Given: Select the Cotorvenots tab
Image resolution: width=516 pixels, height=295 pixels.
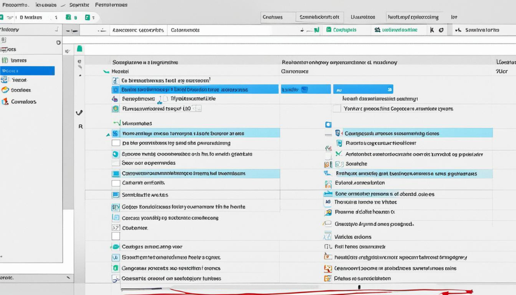Looking at the screenshot, I should tap(185, 30).
